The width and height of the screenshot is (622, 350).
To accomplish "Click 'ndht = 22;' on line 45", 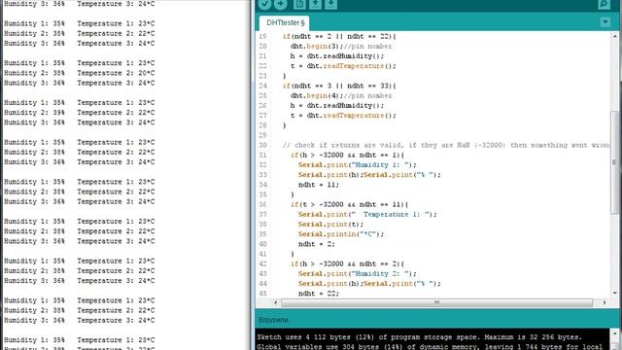I will (319, 294).
